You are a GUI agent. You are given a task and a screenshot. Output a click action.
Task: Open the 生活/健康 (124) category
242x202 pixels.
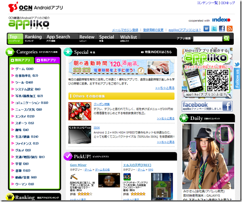27,137
